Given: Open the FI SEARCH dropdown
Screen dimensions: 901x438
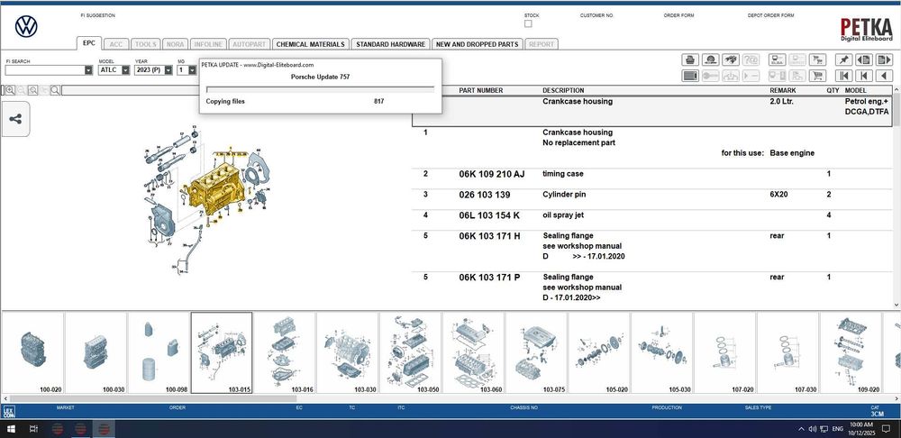Looking at the screenshot, I should point(88,70).
